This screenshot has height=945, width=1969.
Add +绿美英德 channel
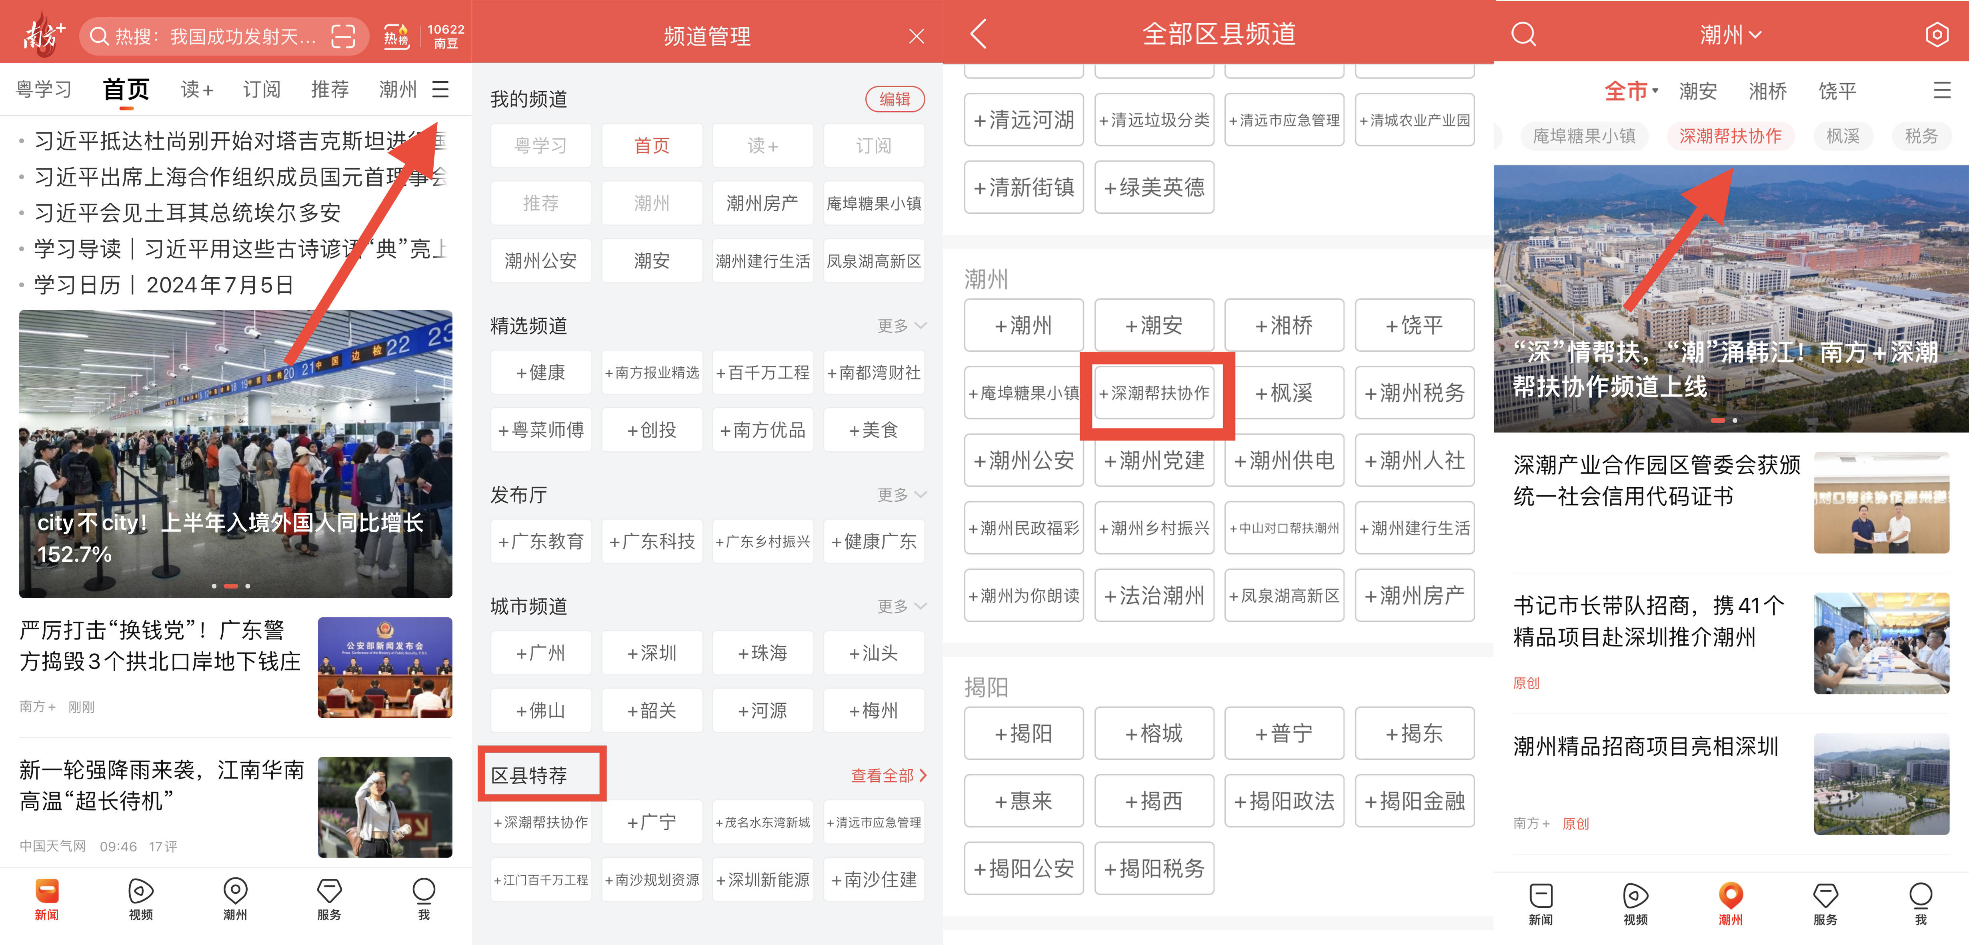[1154, 187]
